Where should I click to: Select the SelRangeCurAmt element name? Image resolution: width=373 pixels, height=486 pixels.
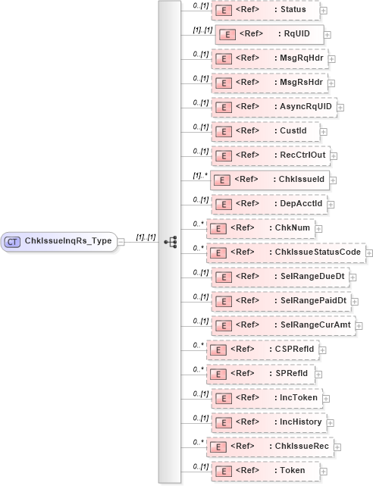[315, 325]
